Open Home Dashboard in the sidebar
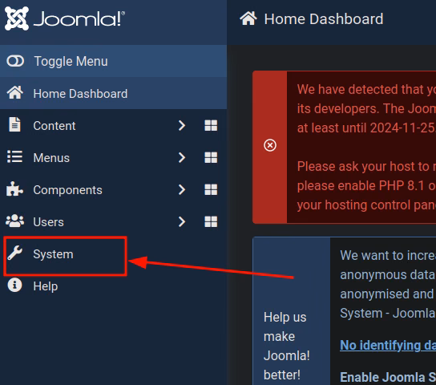436x385 pixels. click(113, 94)
